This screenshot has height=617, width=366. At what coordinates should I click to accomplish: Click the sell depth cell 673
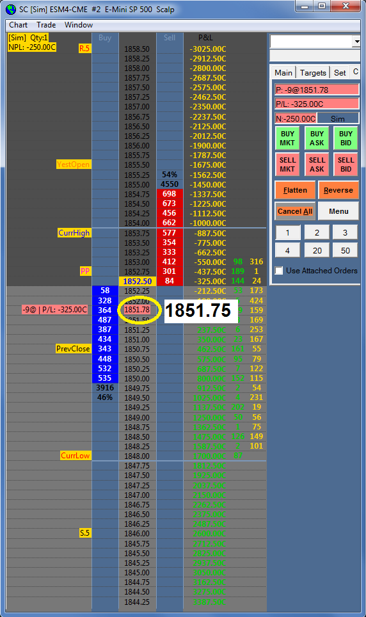(170, 204)
